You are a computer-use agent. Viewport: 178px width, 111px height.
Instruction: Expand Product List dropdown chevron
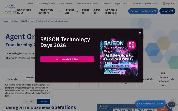click(x=77, y=11)
